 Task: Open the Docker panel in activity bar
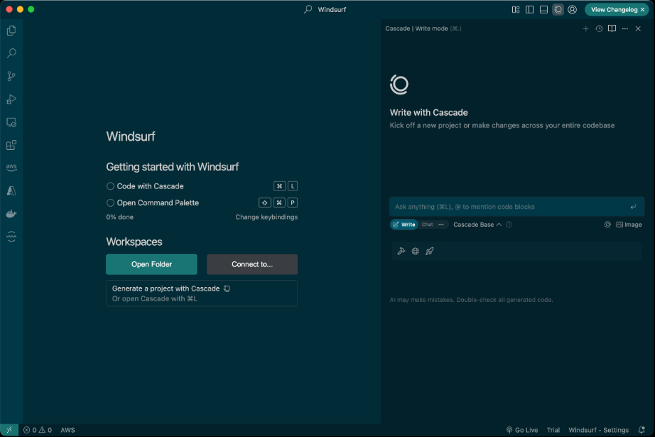pyautogui.click(x=11, y=214)
